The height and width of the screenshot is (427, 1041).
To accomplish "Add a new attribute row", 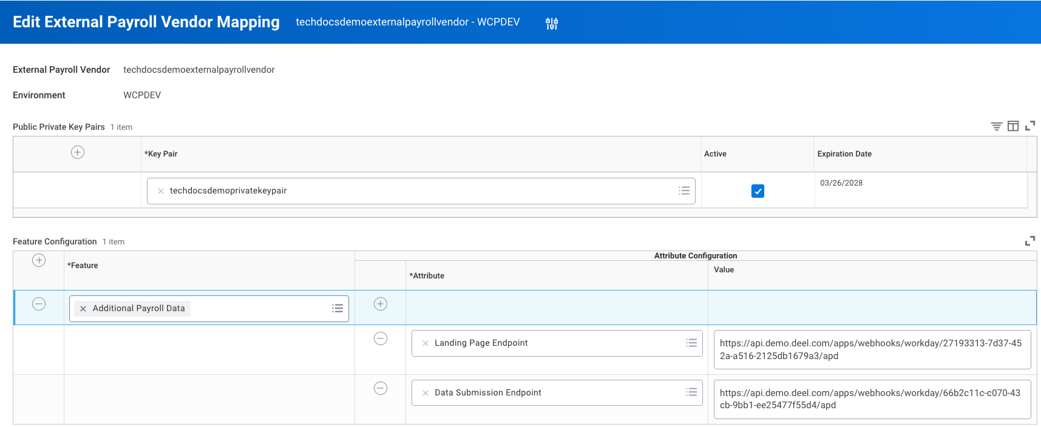I will 381,304.
